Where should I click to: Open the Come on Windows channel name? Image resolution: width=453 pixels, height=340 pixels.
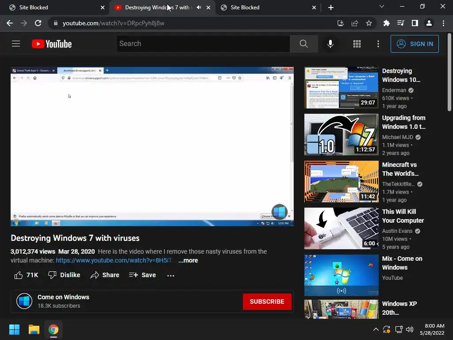click(x=63, y=297)
